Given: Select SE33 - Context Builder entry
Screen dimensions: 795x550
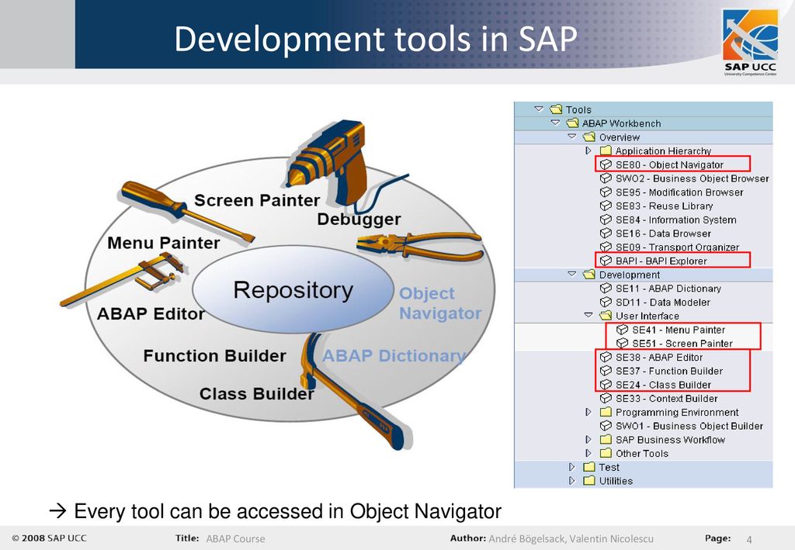Looking at the screenshot, I should (x=667, y=399).
